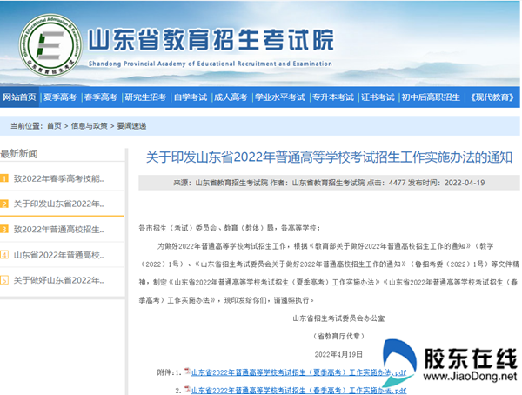Click the line （省教育厅代章）

338,337
